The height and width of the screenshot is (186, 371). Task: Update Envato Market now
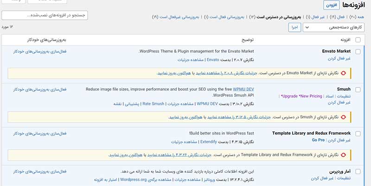[175, 73]
